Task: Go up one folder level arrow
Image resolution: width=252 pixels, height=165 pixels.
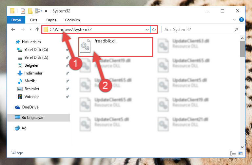Action: (x=37, y=29)
